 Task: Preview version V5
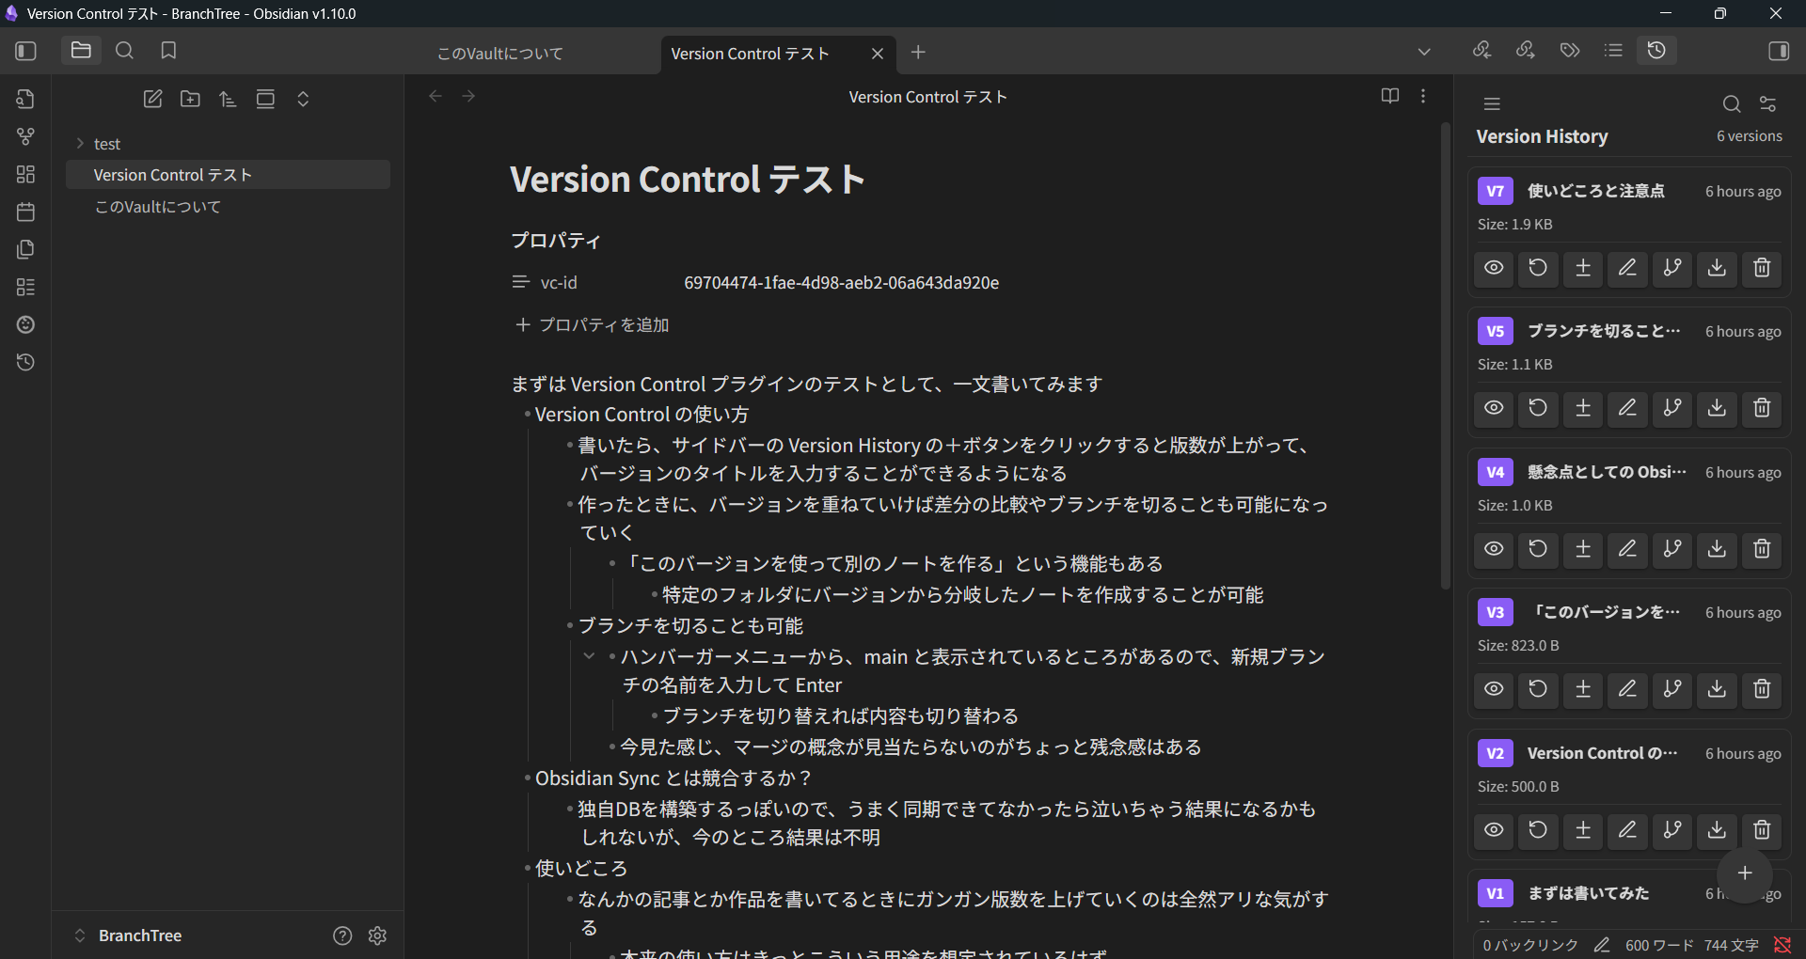tap(1494, 408)
